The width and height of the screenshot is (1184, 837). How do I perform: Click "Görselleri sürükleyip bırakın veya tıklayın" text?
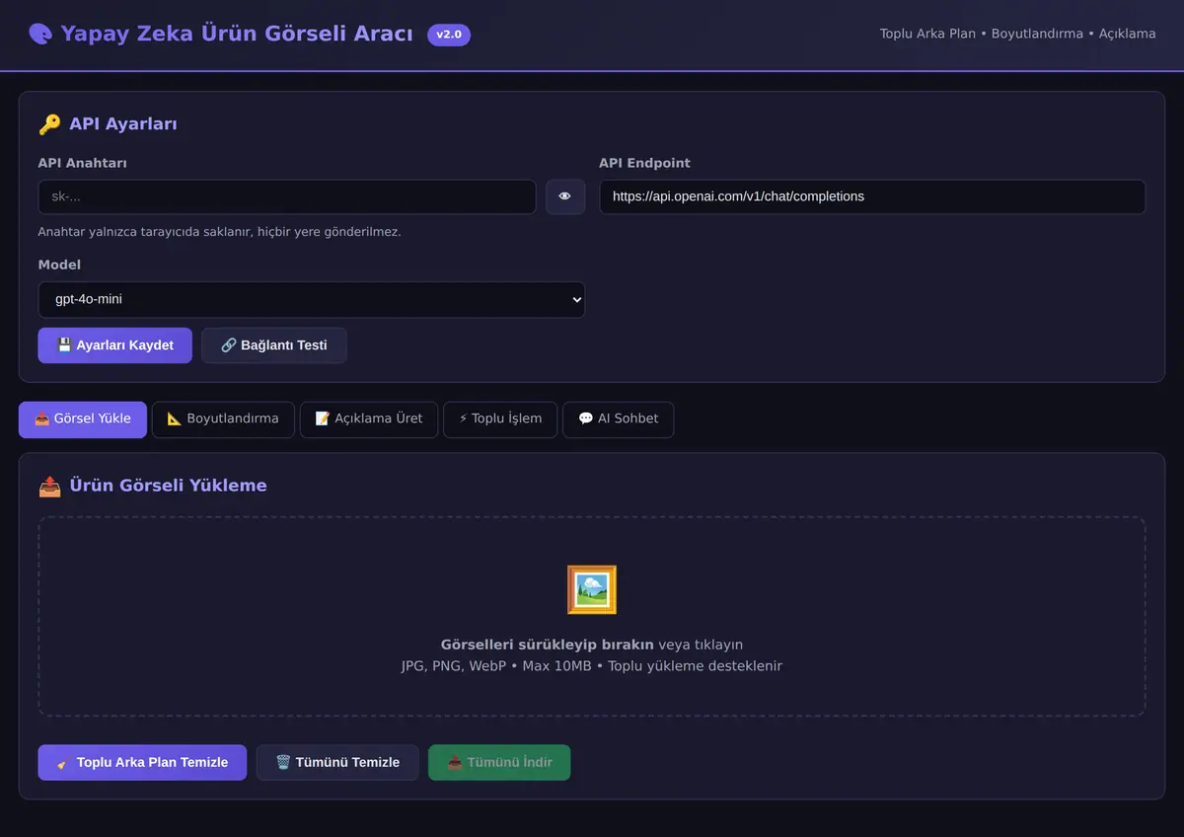[592, 645]
